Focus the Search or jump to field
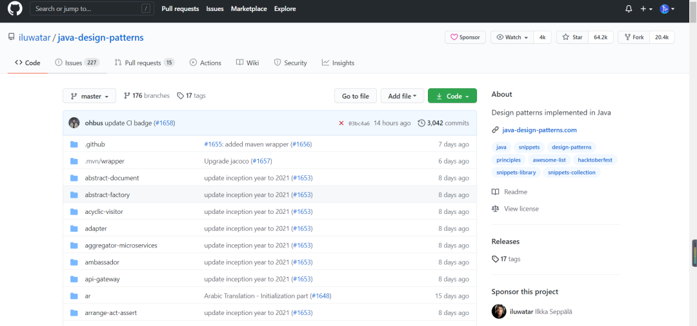The image size is (697, 326). 92,8
